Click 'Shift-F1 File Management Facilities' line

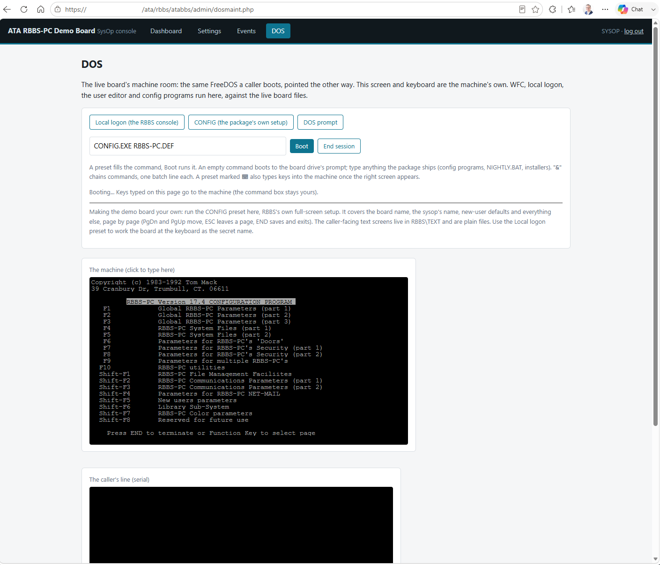pos(195,374)
